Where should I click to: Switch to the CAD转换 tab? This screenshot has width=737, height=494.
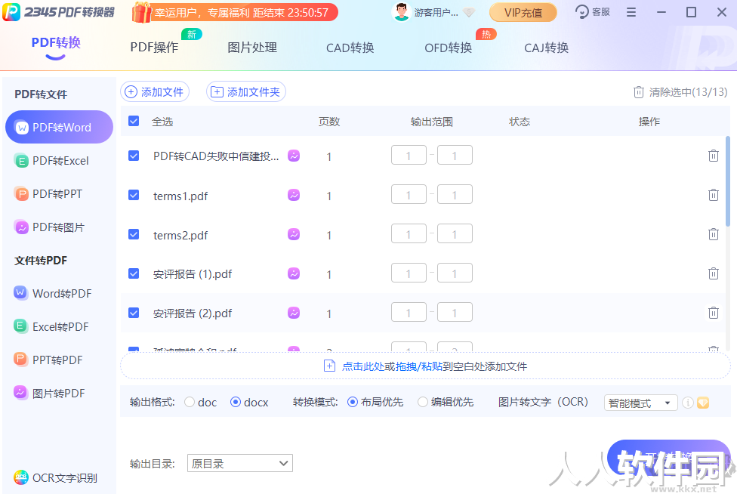[x=350, y=48]
